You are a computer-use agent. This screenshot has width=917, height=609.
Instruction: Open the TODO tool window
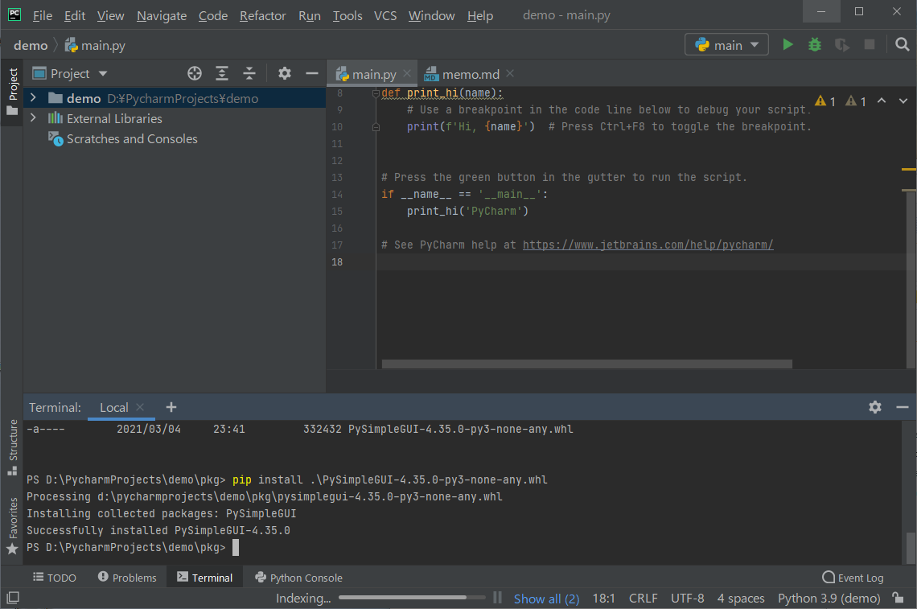pos(55,578)
